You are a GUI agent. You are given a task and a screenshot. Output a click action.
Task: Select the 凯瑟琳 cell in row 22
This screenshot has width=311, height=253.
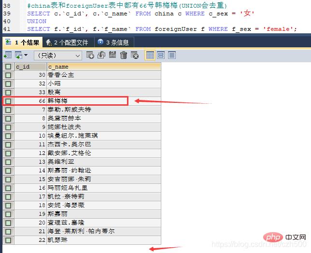(x=103, y=240)
